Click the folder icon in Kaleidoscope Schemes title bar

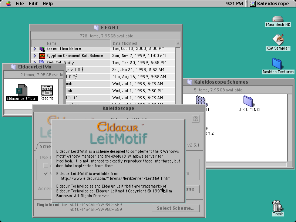(189, 82)
